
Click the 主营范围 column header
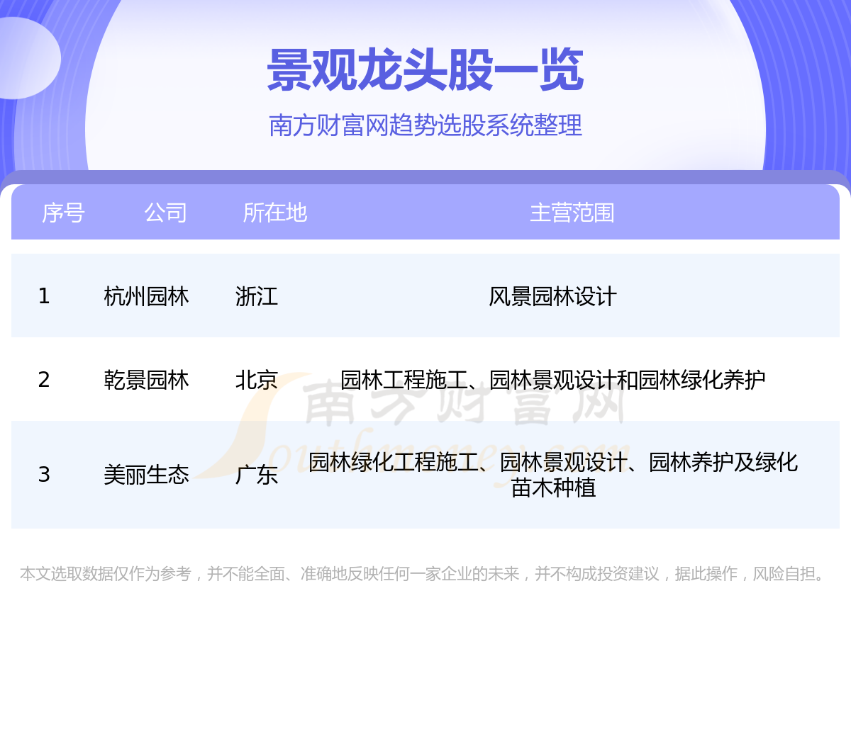pyautogui.click(x=572, y=213)
